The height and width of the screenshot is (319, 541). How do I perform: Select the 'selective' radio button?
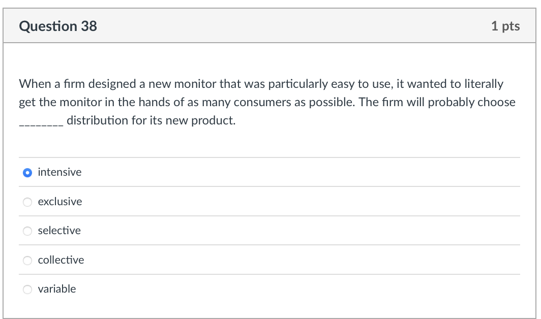tap(28, 231)
